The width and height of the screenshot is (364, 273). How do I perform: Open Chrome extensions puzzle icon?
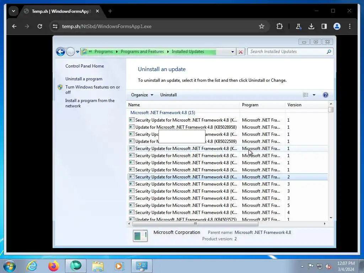(280, 26)
